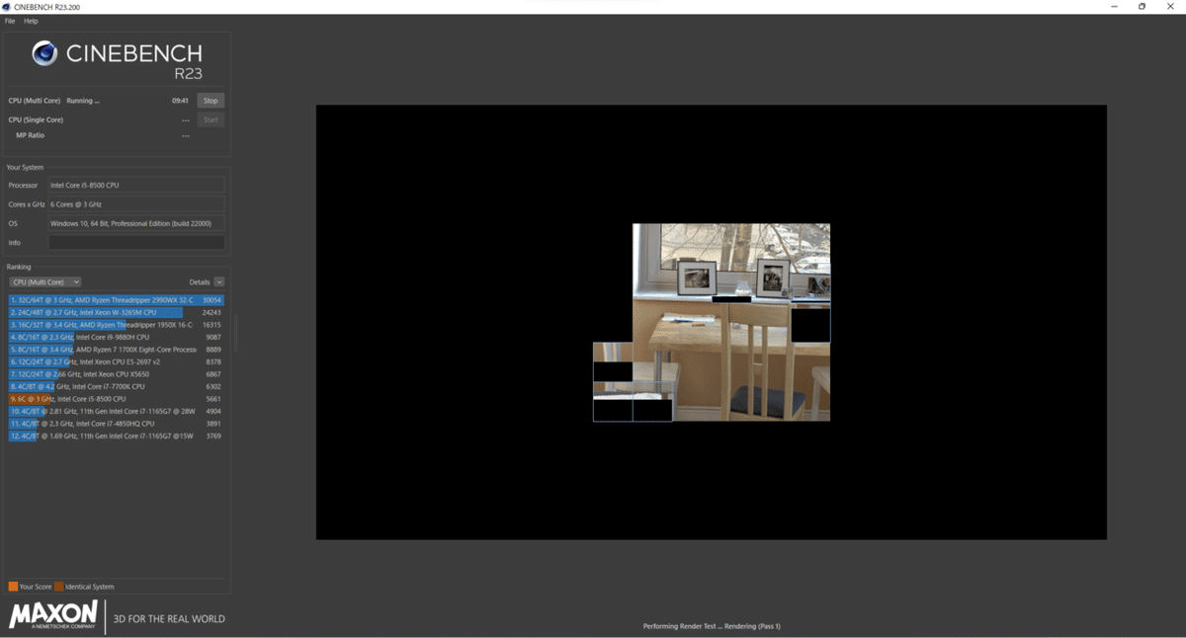This screenshot has height=638, width=1186.
Task: Open the CPU (Multi Core) ranking dropdown
Action: 45,282
